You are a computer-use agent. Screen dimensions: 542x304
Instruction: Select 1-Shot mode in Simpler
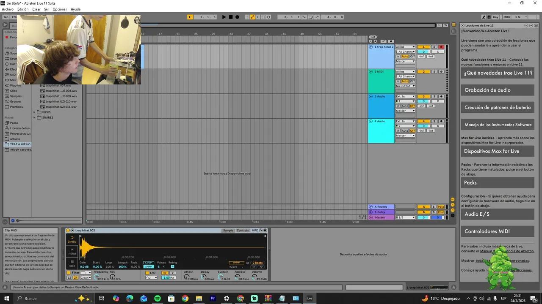pos(72,252)
